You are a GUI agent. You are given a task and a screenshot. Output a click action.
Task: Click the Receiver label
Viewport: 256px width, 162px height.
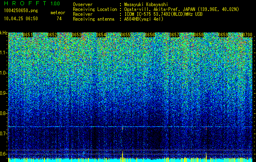pos(83,14)
